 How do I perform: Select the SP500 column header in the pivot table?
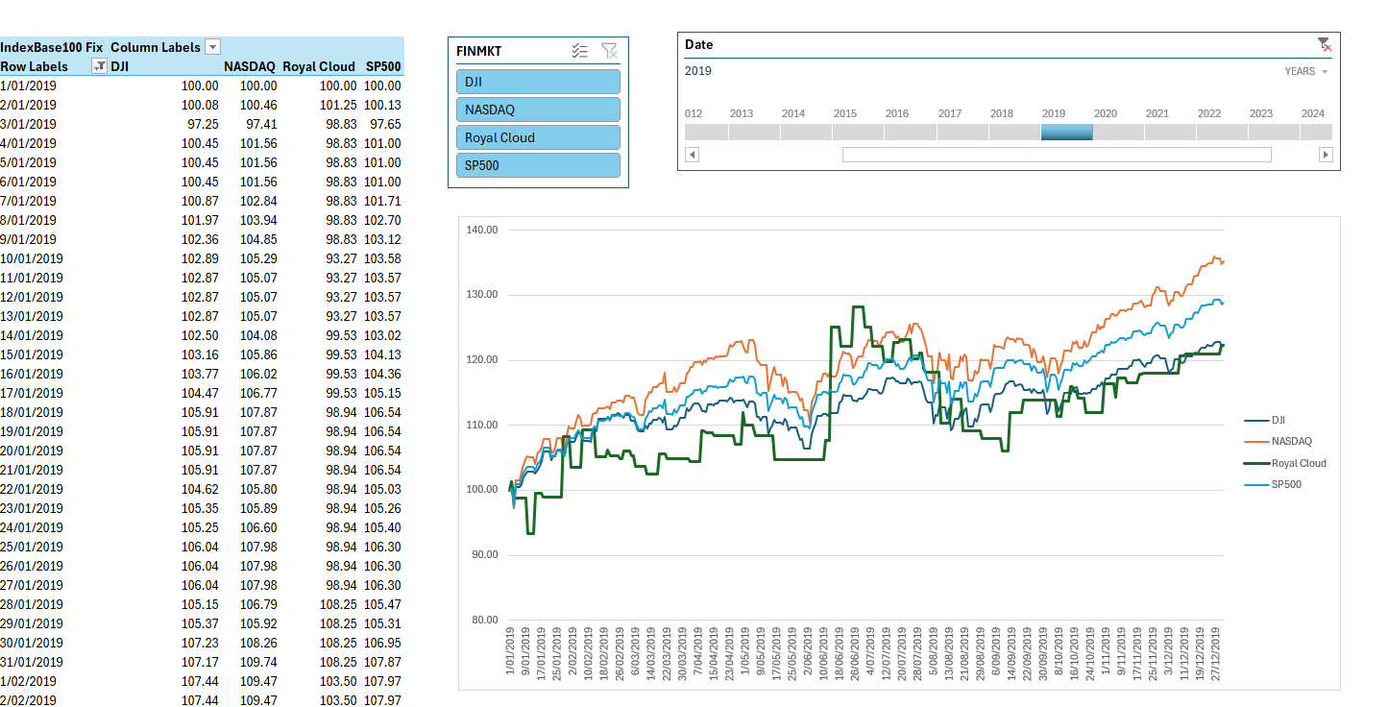(383, 66)
